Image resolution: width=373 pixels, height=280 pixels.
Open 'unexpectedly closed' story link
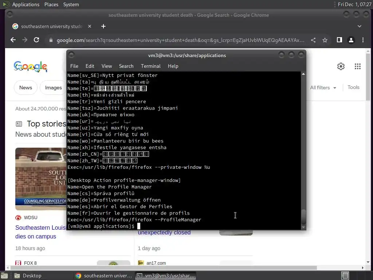click(x=164, y=233)
